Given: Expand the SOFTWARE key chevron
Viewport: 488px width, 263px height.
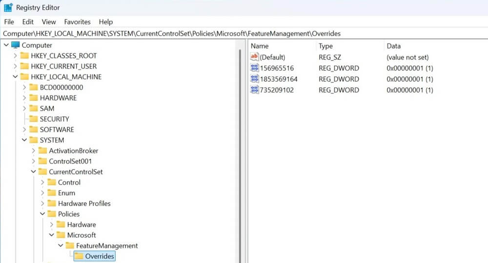Looking at the screenshot, I should (24, 130).
